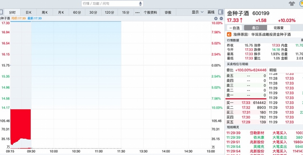This screenshot has width=303, height=155.
Task: Click the 买一 bid row with 614442
Action: (246, 103)
